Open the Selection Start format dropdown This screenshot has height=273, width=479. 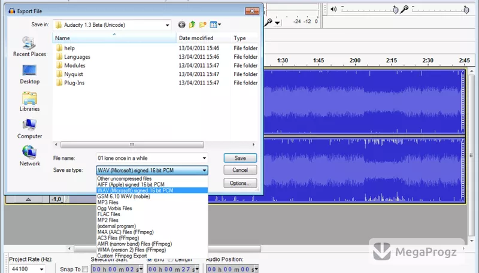click(141, 269)
